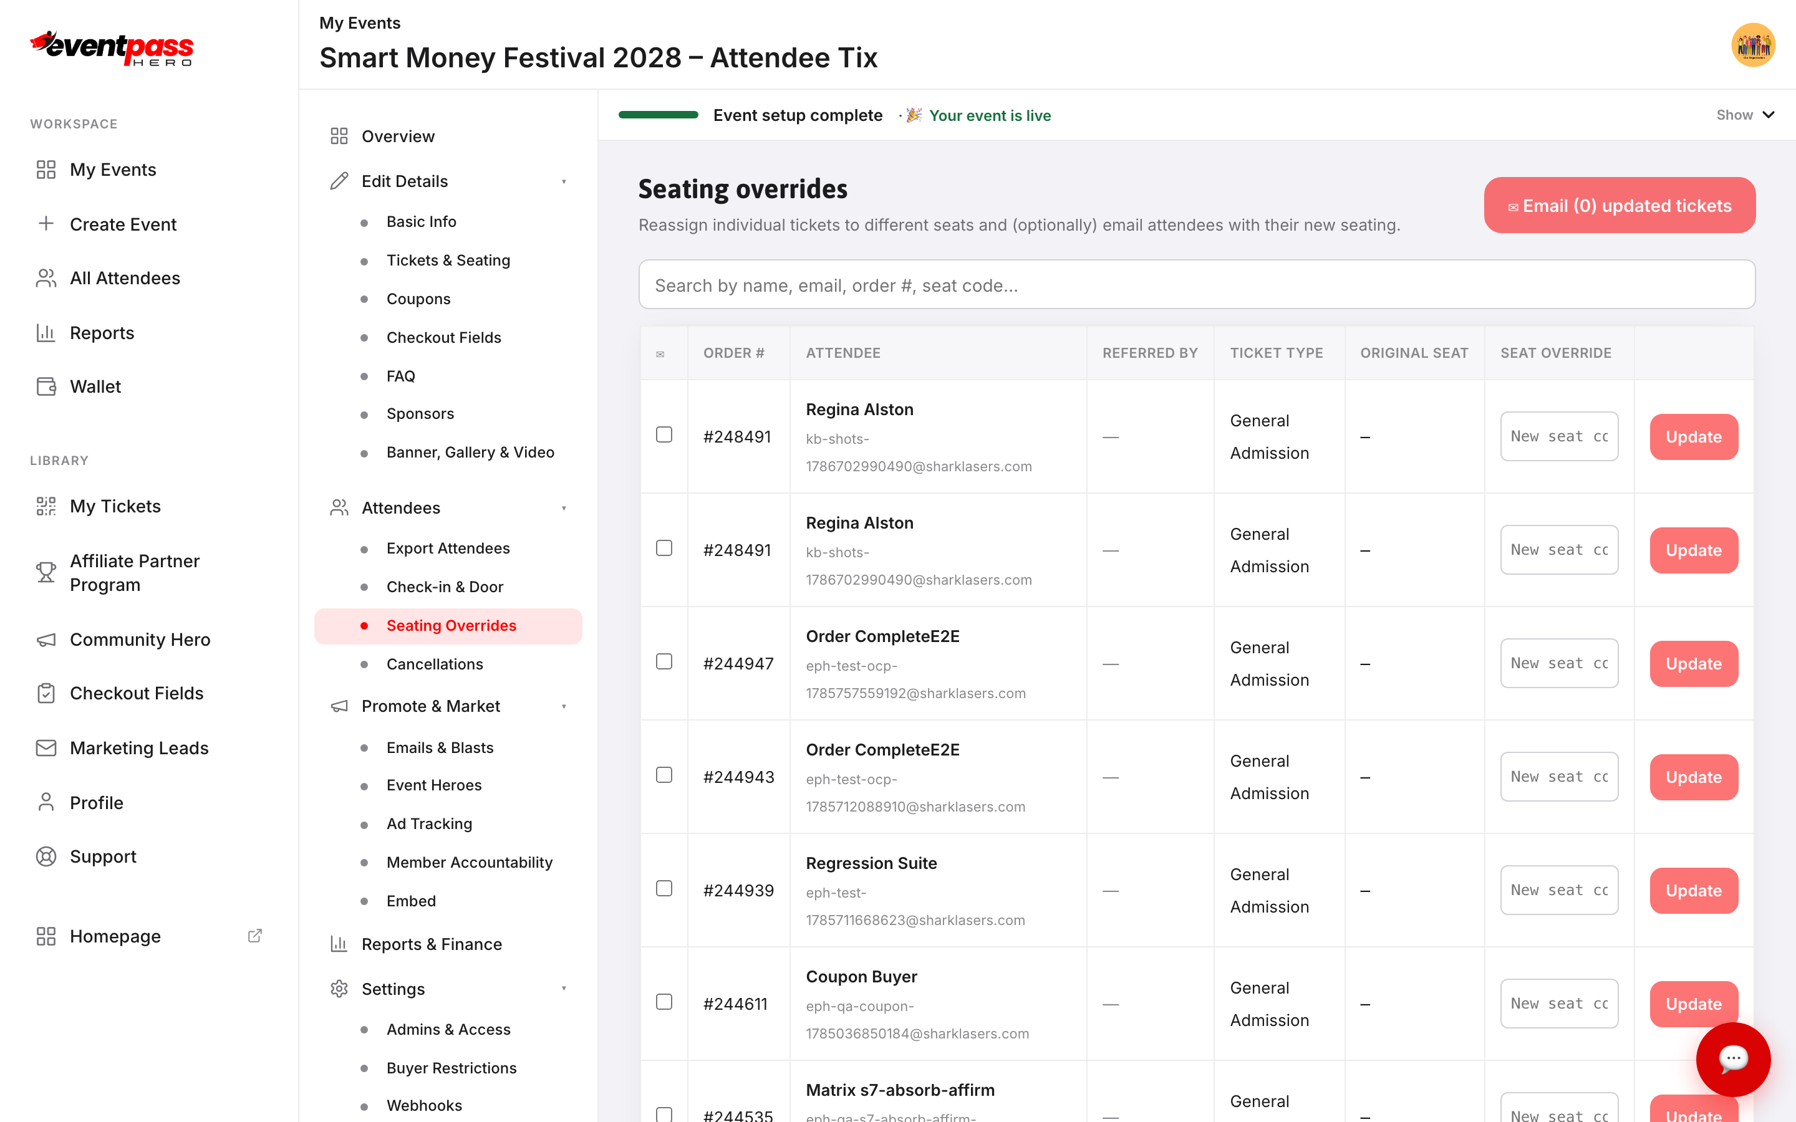Click the event setup progress bar
The image size is (1796, 1122).
(x=659, y=115)
